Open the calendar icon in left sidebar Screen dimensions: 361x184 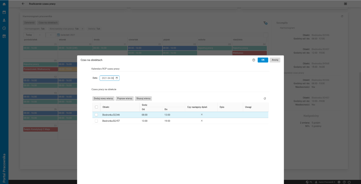(x=4, y=12)
